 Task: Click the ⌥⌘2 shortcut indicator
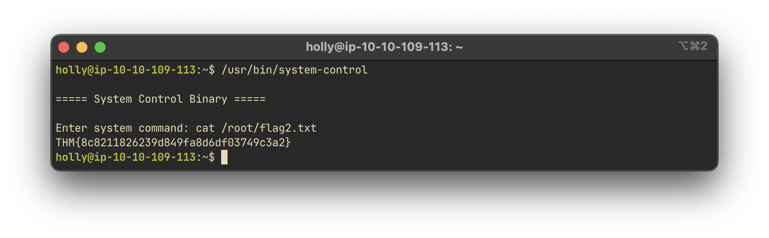click(693, 46)
